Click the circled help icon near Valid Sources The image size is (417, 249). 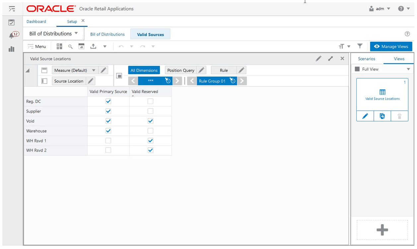coord(407,34)
